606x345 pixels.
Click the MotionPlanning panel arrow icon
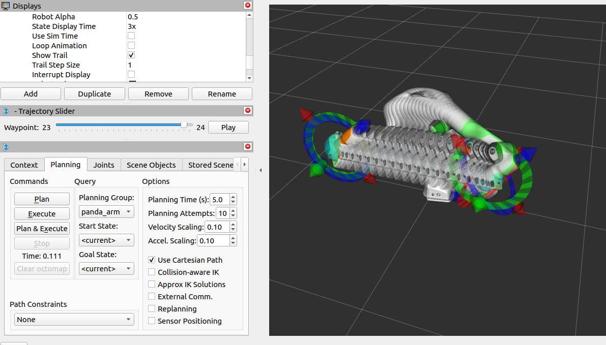(6, 147)
